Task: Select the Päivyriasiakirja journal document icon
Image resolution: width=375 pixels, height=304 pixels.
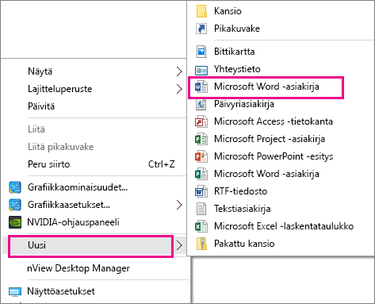Action: click(201, 104)
